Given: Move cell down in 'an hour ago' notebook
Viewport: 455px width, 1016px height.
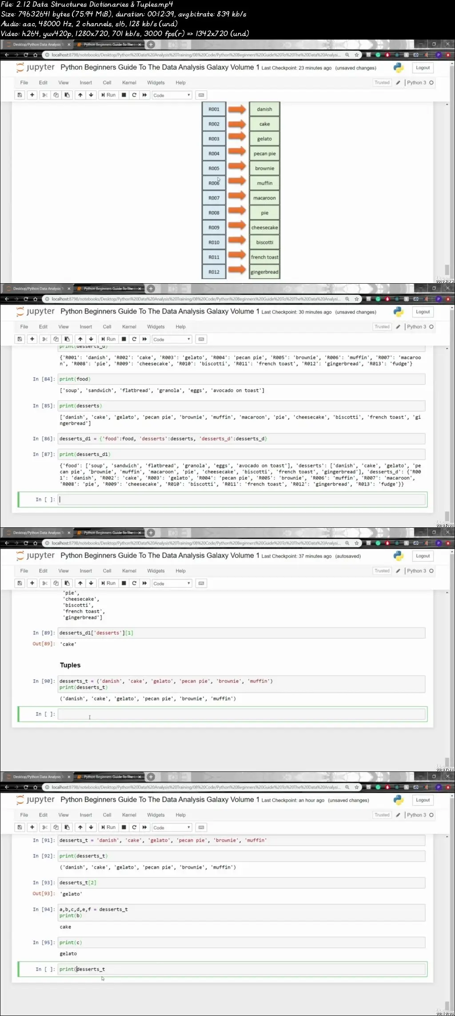Looking at the screenshot, I should [91, 827].
